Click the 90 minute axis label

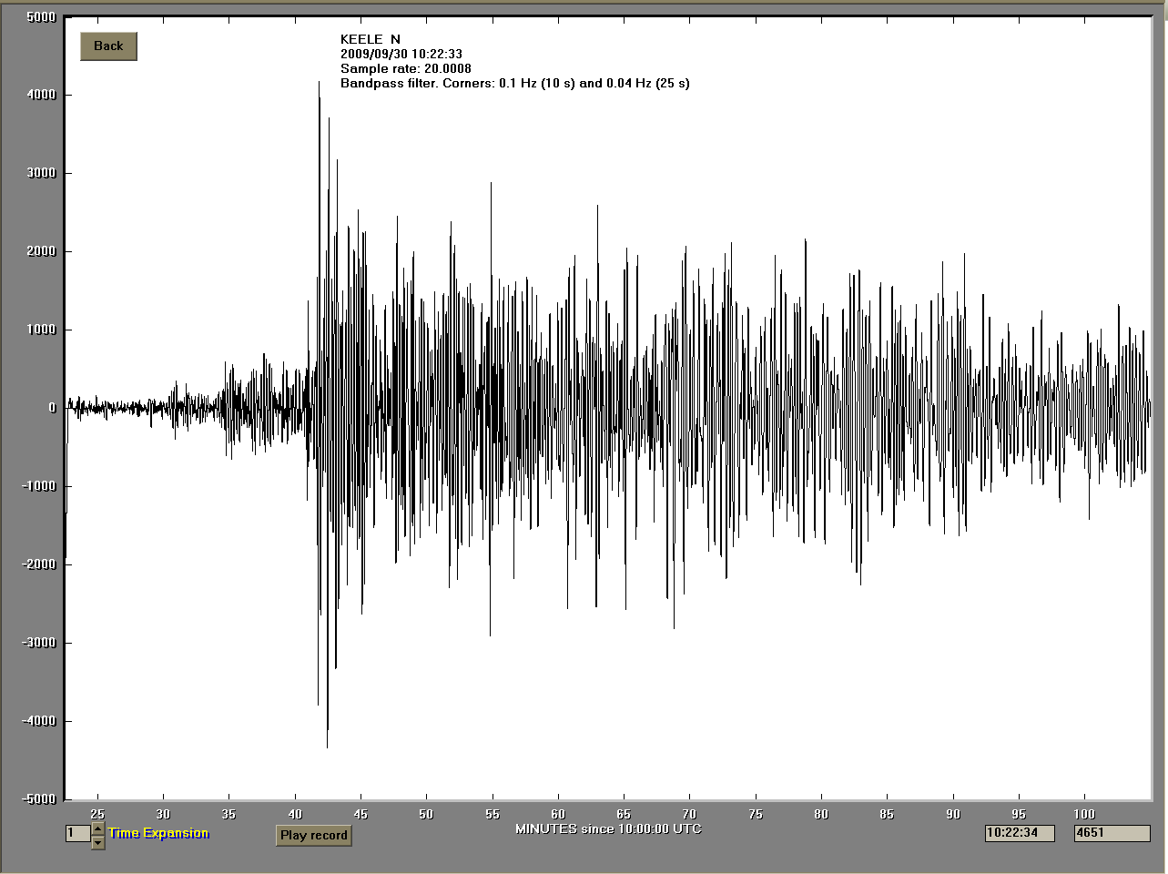point(953,814)
